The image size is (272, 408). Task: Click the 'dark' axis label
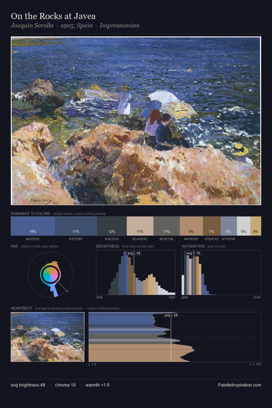coord(100,297)
